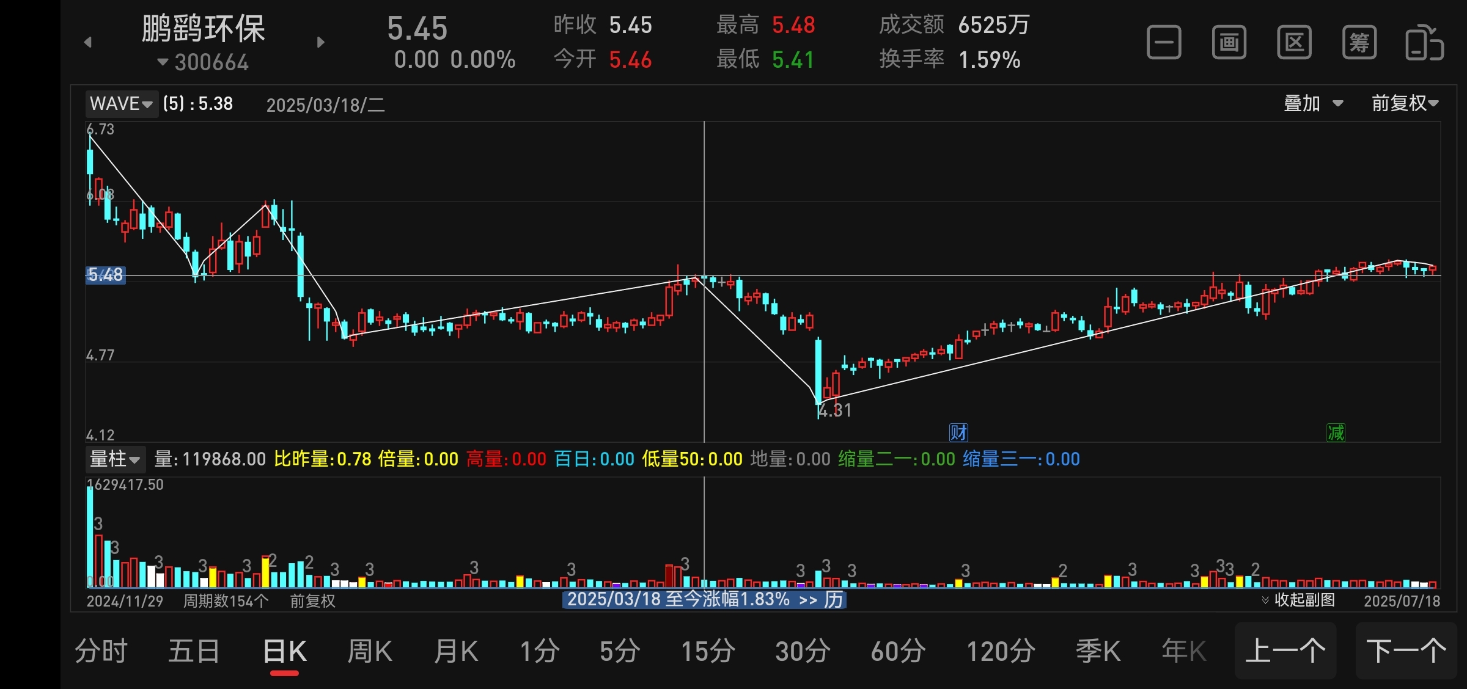Viewport: 1467px width, 689px height.
Task: Select the 15分 chart tab
Action: click(708, 651)
